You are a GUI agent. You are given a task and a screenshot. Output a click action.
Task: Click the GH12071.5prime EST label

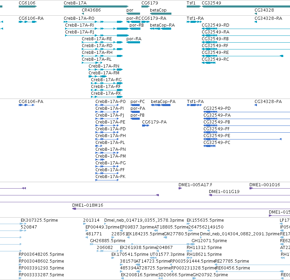click(x=209, y=241)
